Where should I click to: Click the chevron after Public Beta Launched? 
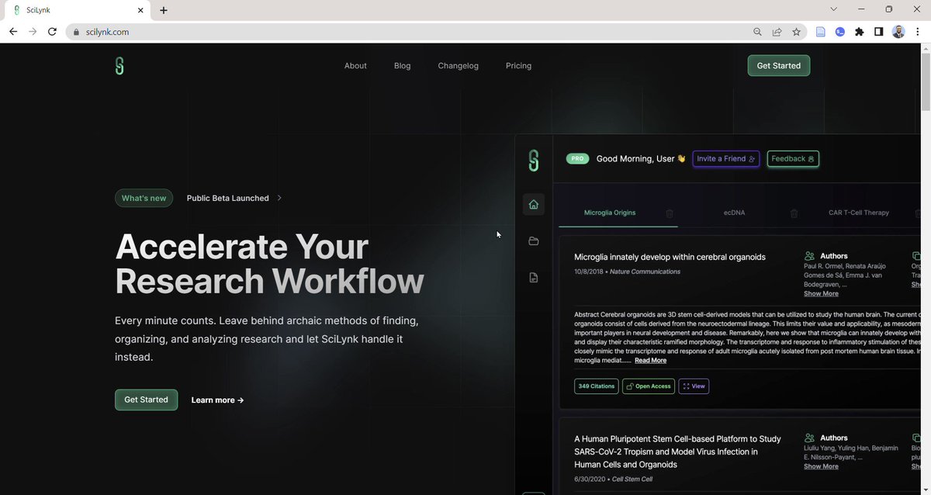pos(279,198)
